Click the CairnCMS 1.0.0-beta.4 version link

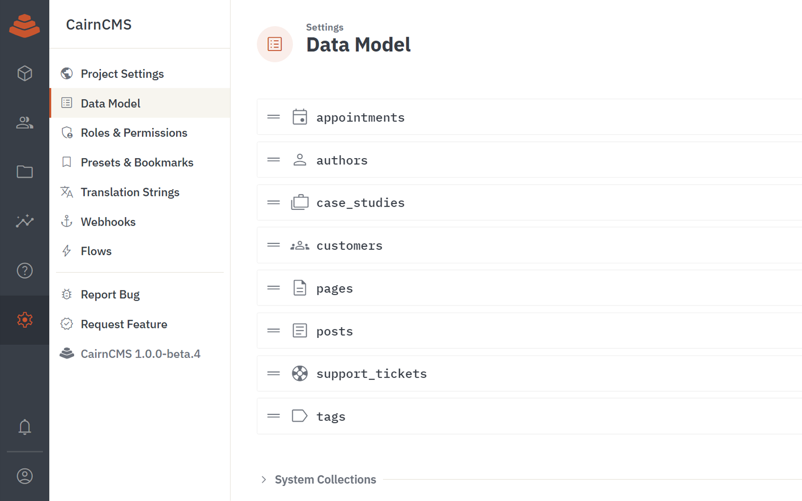tap(140, 353)
